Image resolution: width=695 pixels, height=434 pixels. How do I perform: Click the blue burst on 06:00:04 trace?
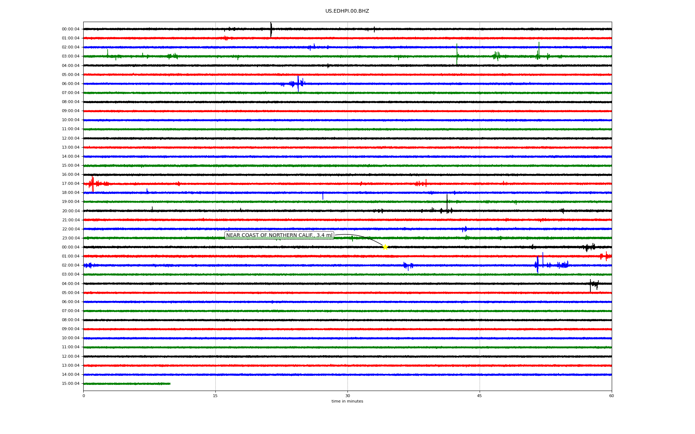pos(298,84)
